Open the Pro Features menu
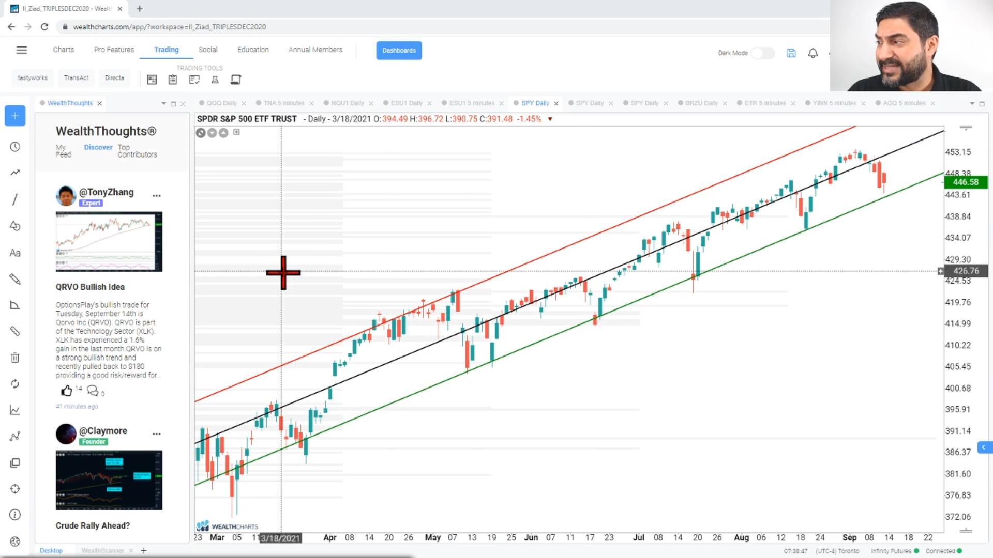Screen dimensions: 993x558 114,50
